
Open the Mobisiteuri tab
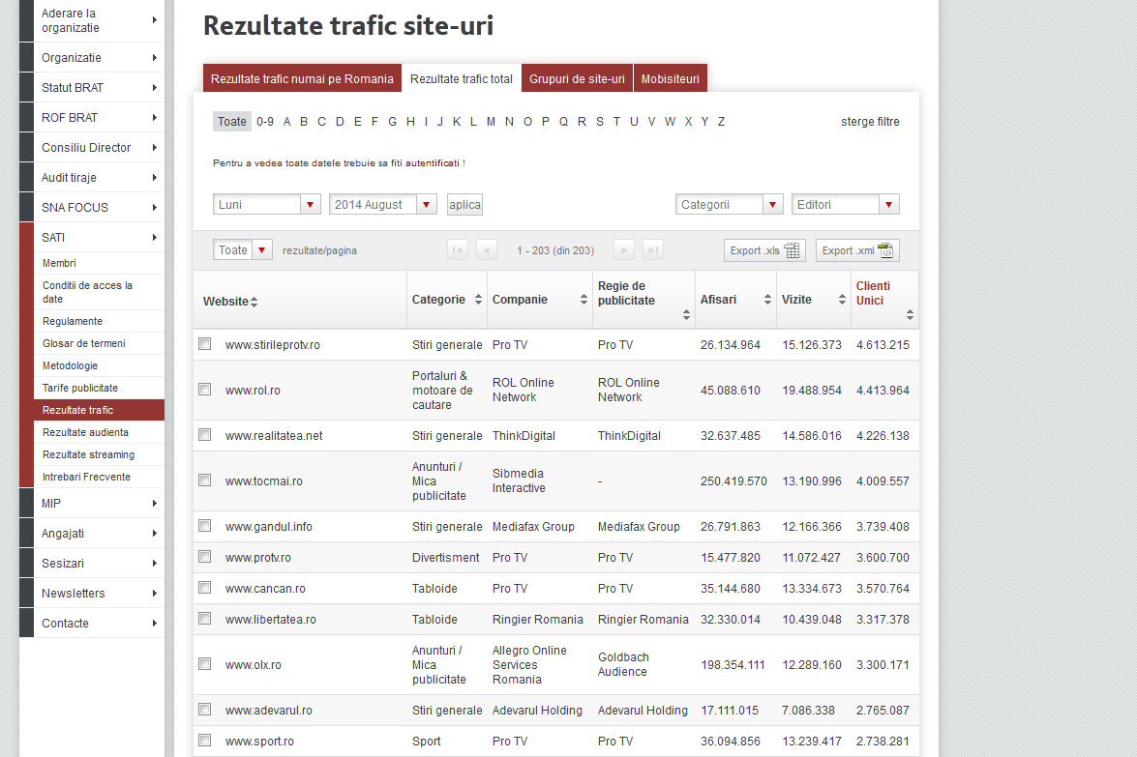pyautogui.click(x=670, y=79)
